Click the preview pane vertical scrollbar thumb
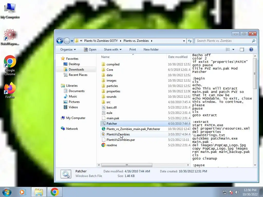 (x=255, y=74)
